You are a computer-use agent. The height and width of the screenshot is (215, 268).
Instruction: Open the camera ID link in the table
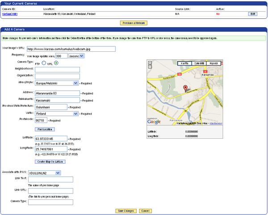pyautogui.click(x=9, y=14)
